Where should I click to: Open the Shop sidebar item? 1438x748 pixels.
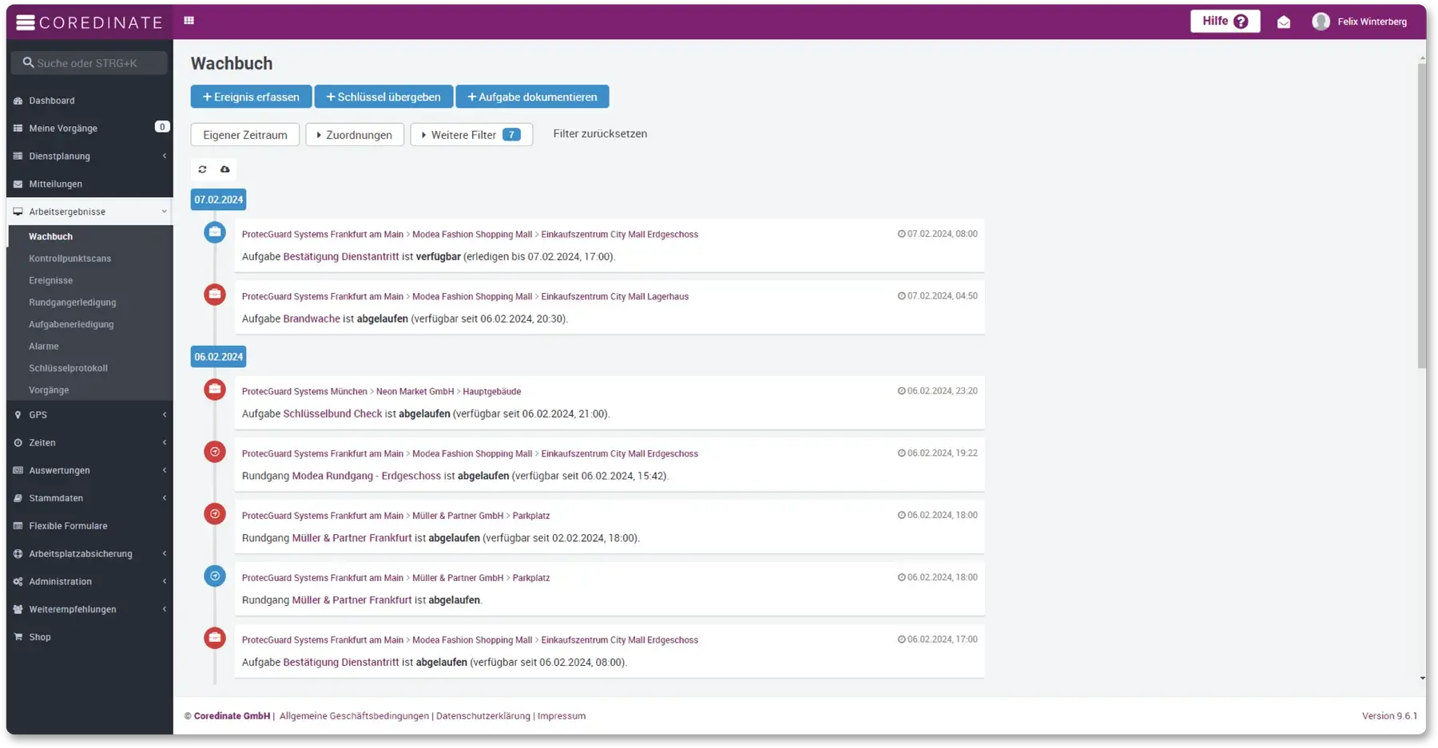(x=40, y=637)
